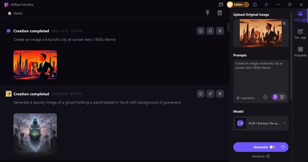
Task: Show info for the futuristic city creation
Action: tap(201, 31)
